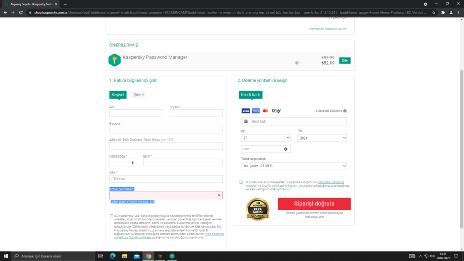Click Promosyon kodunuz var mı link
464x261 pixels.
[328, 29]
